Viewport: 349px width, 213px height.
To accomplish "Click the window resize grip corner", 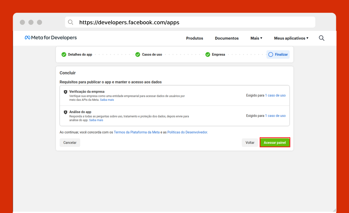I will (334, 210).
